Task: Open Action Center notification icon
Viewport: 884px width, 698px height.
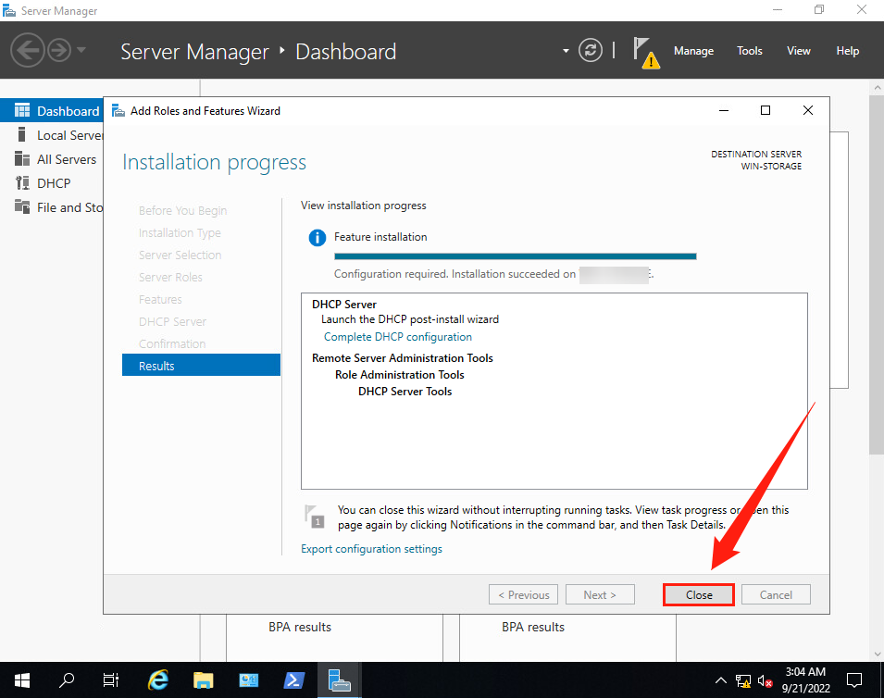Action: pos(854,680)
